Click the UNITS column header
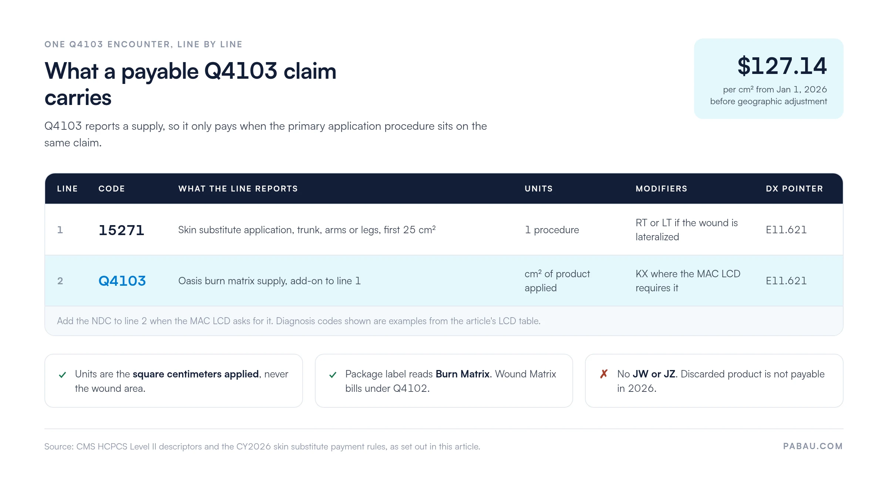 538,189
